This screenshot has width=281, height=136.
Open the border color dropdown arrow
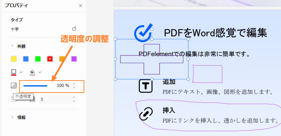pos(21,72)
